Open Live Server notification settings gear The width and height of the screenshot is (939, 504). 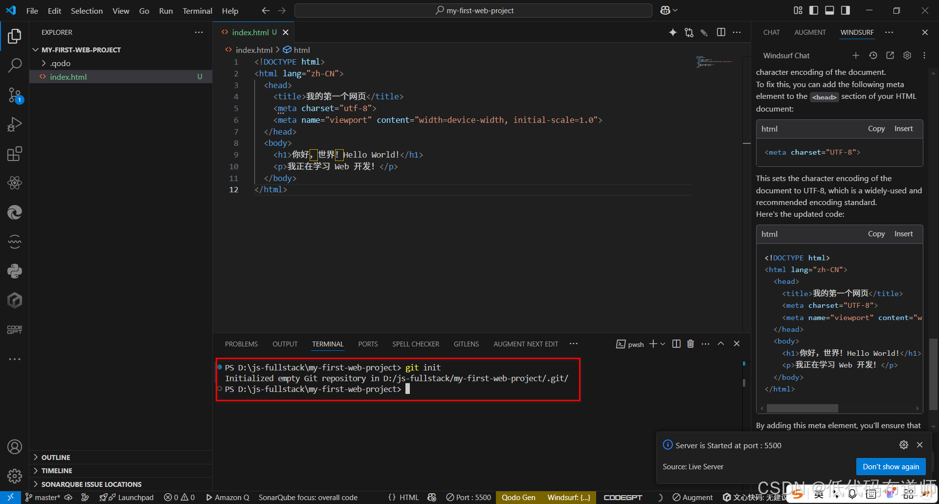tap(904, 445)
